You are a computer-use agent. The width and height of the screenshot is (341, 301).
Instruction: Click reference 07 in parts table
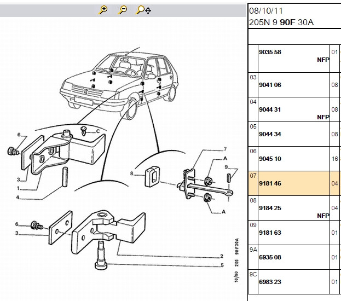click(x=253, y=176)
